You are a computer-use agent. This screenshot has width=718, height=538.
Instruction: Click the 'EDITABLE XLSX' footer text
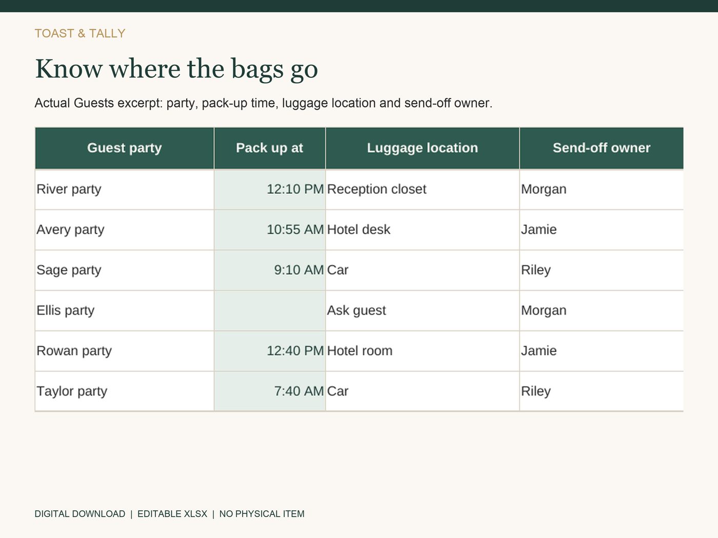click(x=172, y=514)
